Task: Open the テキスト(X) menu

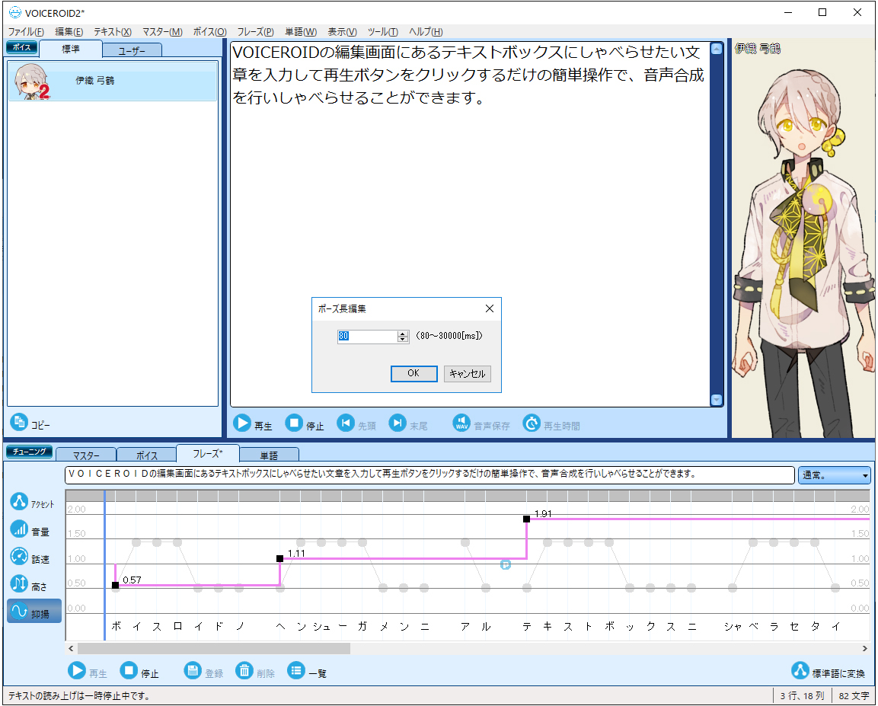Action: point(113,32)
